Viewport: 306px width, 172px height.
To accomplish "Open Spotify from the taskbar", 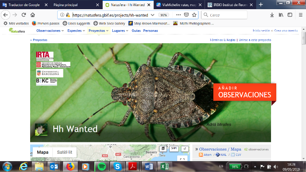I will tap(102, 167).
